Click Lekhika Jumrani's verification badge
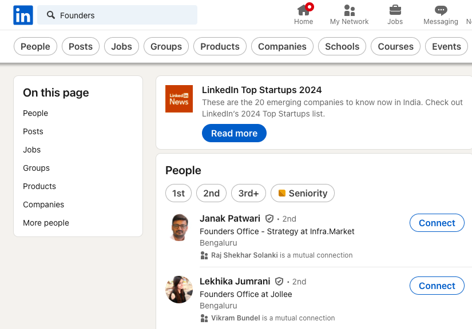 point(279,282)
